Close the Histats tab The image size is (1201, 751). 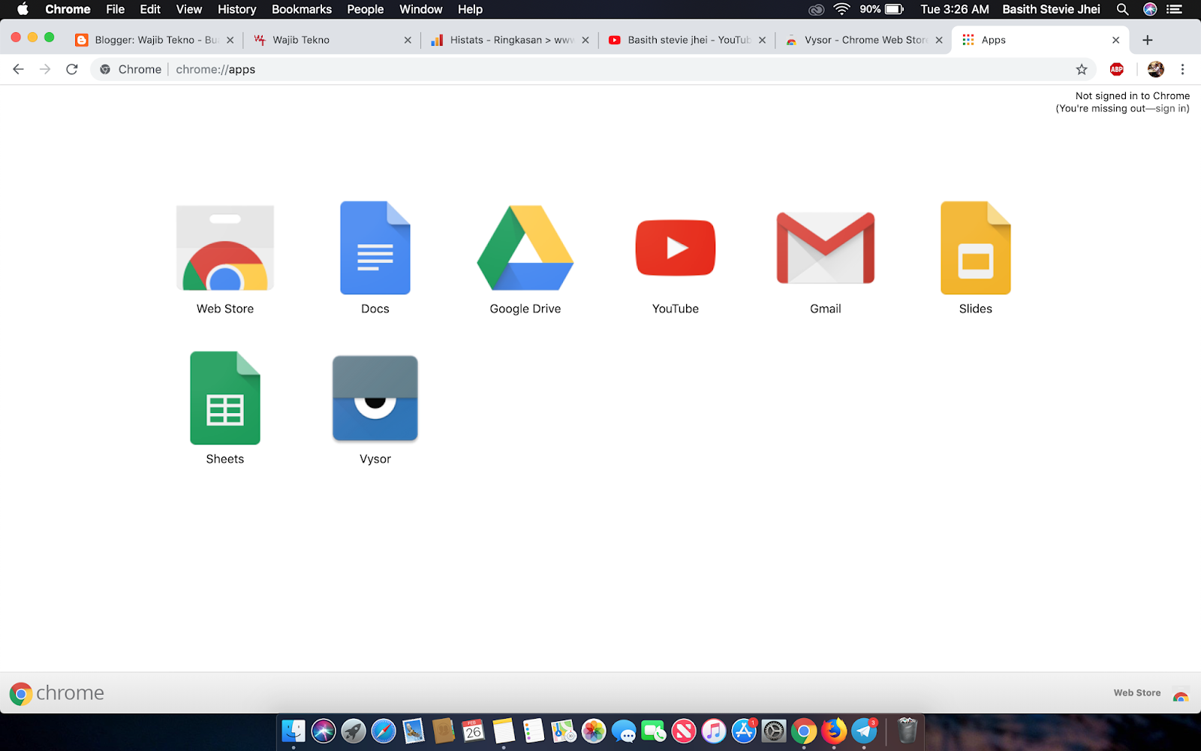(585, 40)
